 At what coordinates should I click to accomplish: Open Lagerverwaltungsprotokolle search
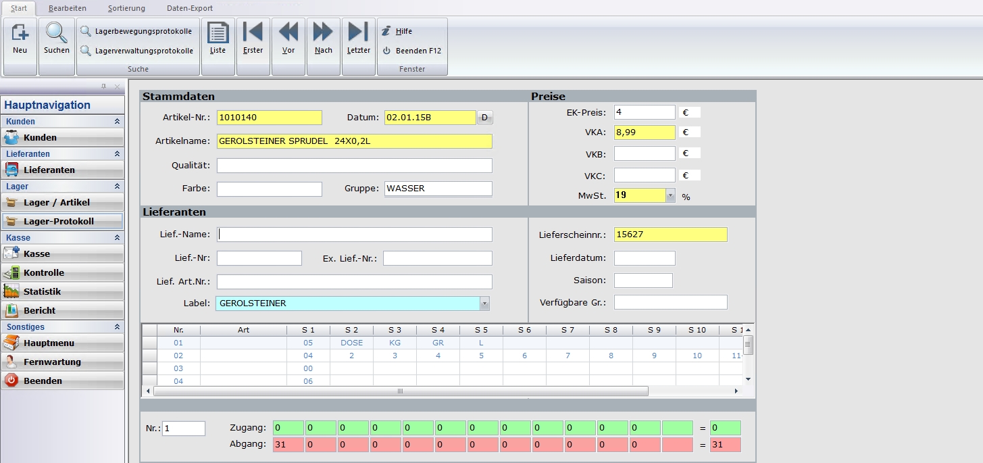point(137,51)
